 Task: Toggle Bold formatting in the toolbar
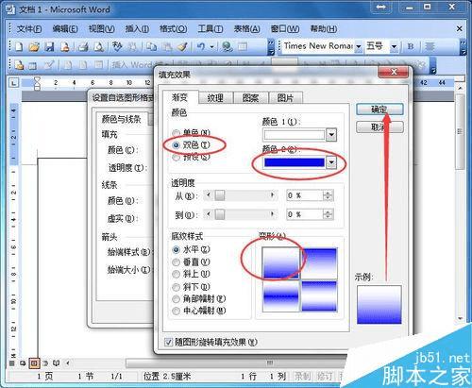point(411,46)
